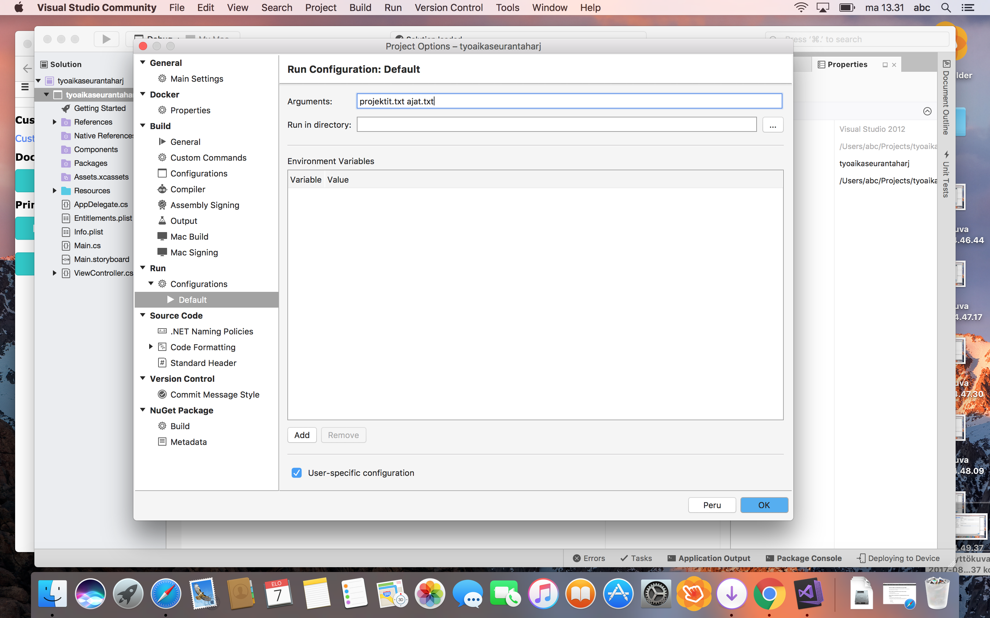This screenshot has height=618, width=990.
Task: Collapse Run Configurations node
Action: [151, 283]
